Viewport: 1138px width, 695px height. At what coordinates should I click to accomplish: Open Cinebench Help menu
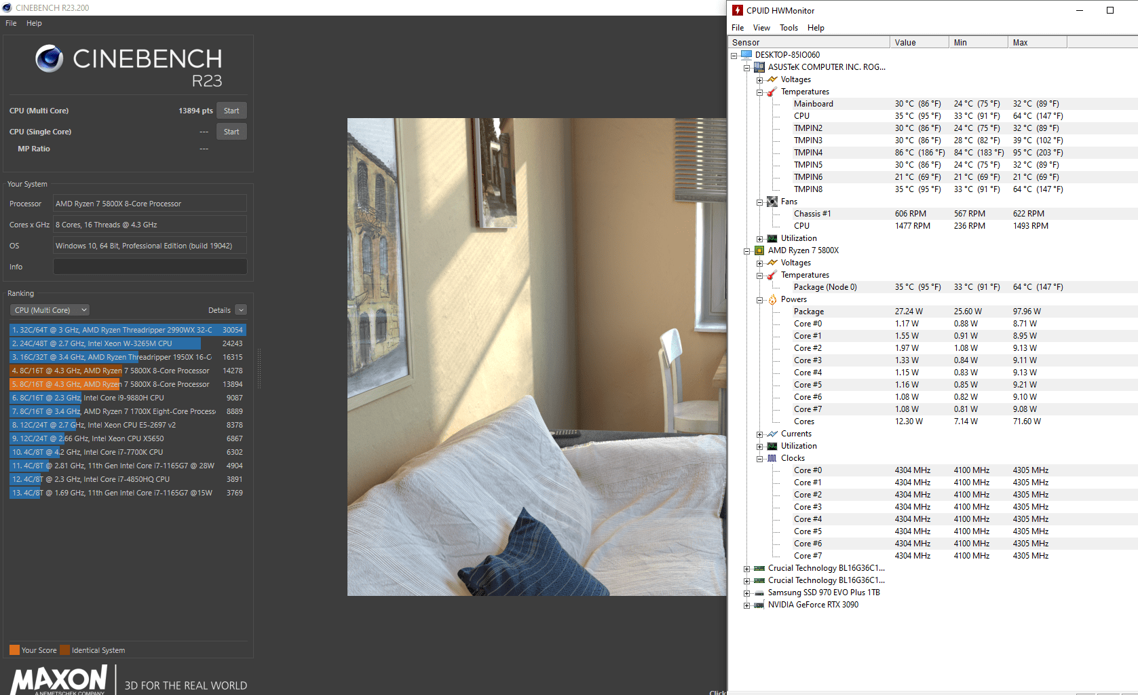point(34,23)
